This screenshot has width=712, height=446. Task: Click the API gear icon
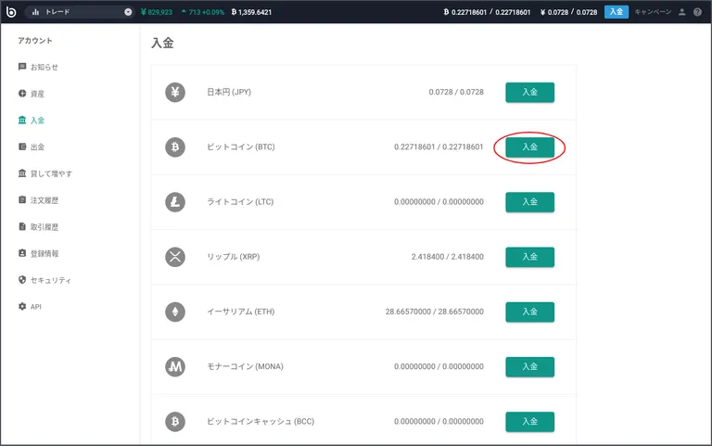pyautogui.click(x=22, y=306)
